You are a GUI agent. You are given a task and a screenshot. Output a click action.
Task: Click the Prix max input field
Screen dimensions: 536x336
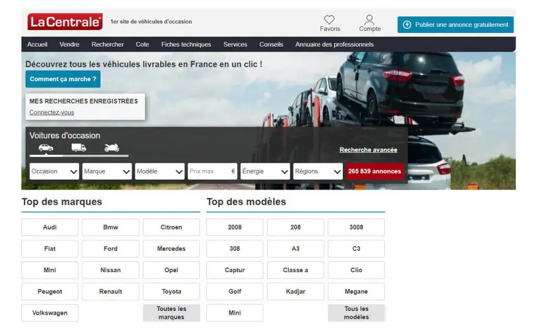point(213,171)
